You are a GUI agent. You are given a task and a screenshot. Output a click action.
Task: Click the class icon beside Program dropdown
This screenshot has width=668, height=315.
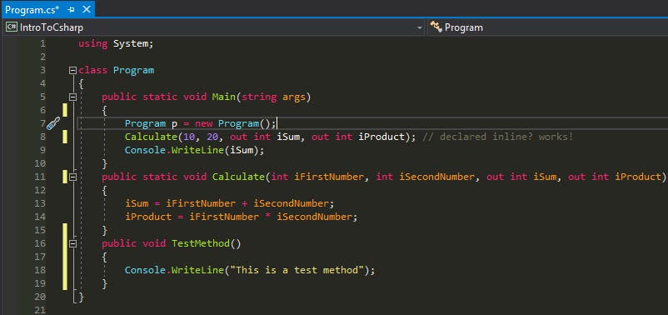pos(436,27)
